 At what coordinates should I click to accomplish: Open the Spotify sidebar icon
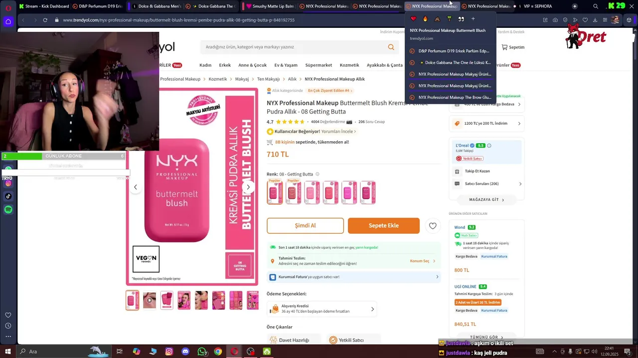pyautogui.click(x=8, y=209)
